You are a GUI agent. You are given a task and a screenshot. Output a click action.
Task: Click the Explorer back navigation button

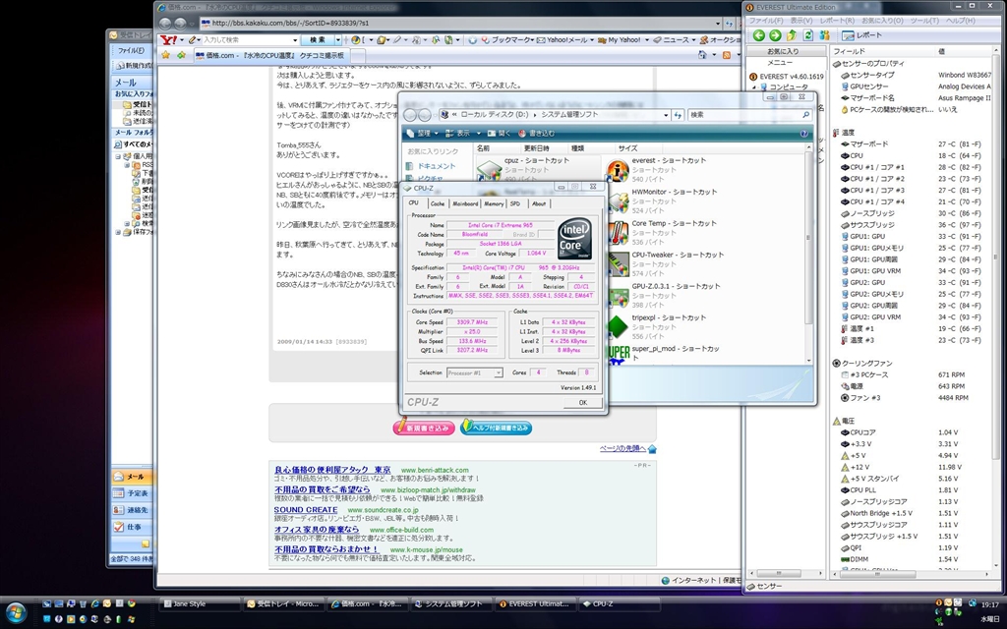[410, 115]
